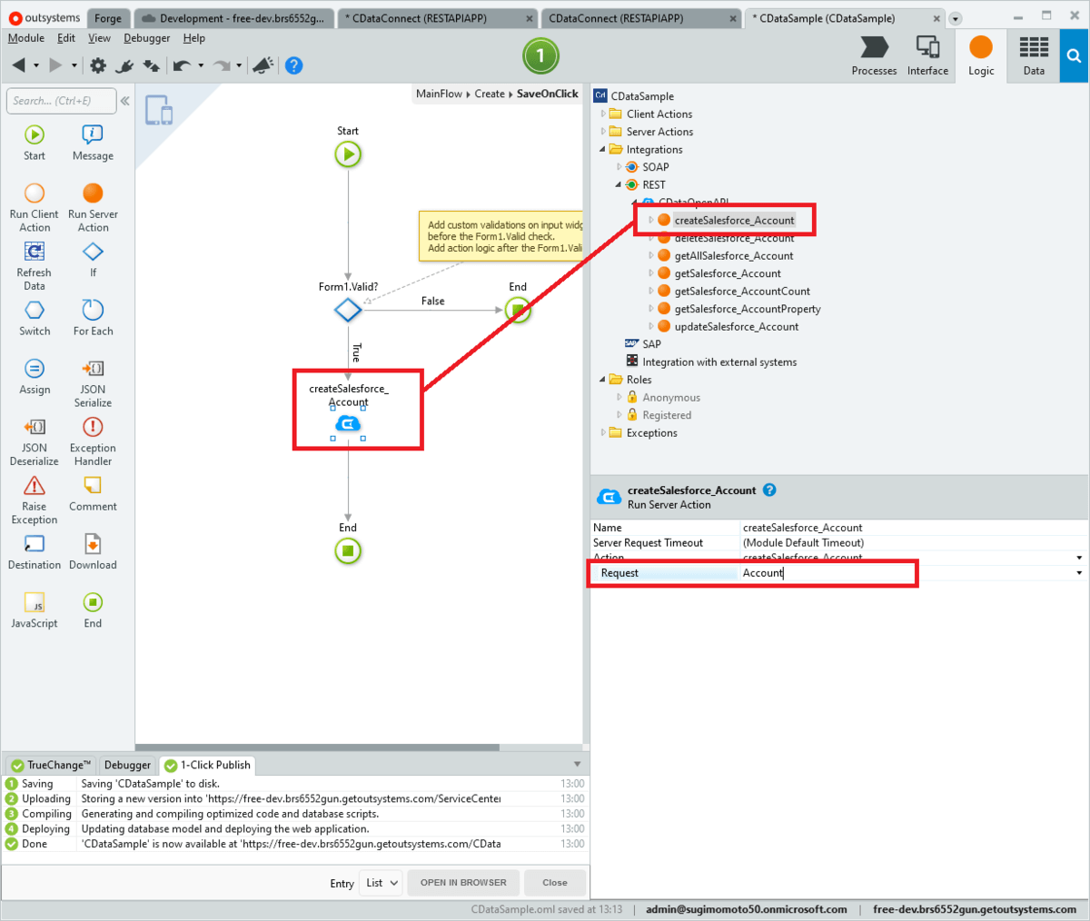Image resolution: width=1090 pixels, height=921 pixels.
Task: Open the Entry type List dropdown
Action: [381, 883]
